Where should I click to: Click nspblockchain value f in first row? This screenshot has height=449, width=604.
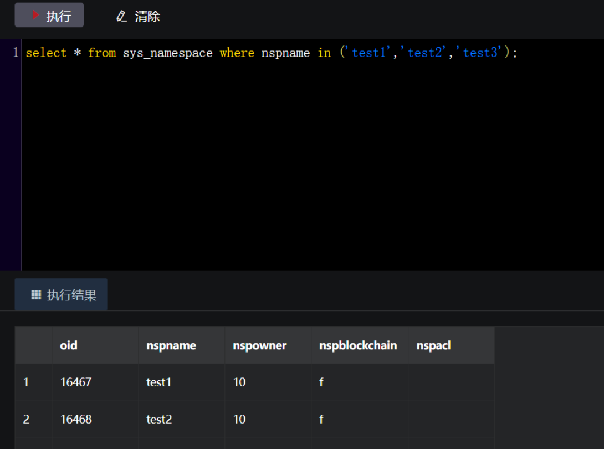click(x=321, y=382)
